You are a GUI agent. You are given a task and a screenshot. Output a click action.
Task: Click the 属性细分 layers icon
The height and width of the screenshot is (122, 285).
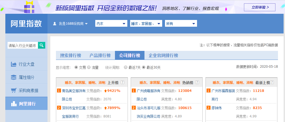[x=13, y=77]
